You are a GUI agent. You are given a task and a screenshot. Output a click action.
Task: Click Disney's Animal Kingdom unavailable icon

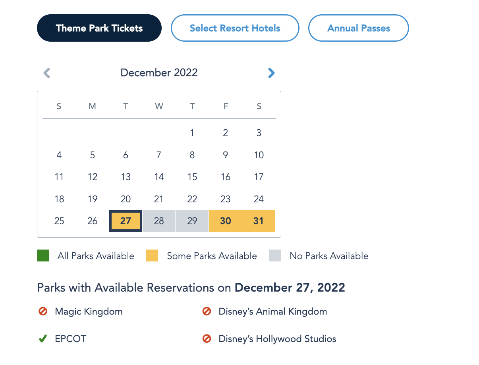[x=207, y=312]
